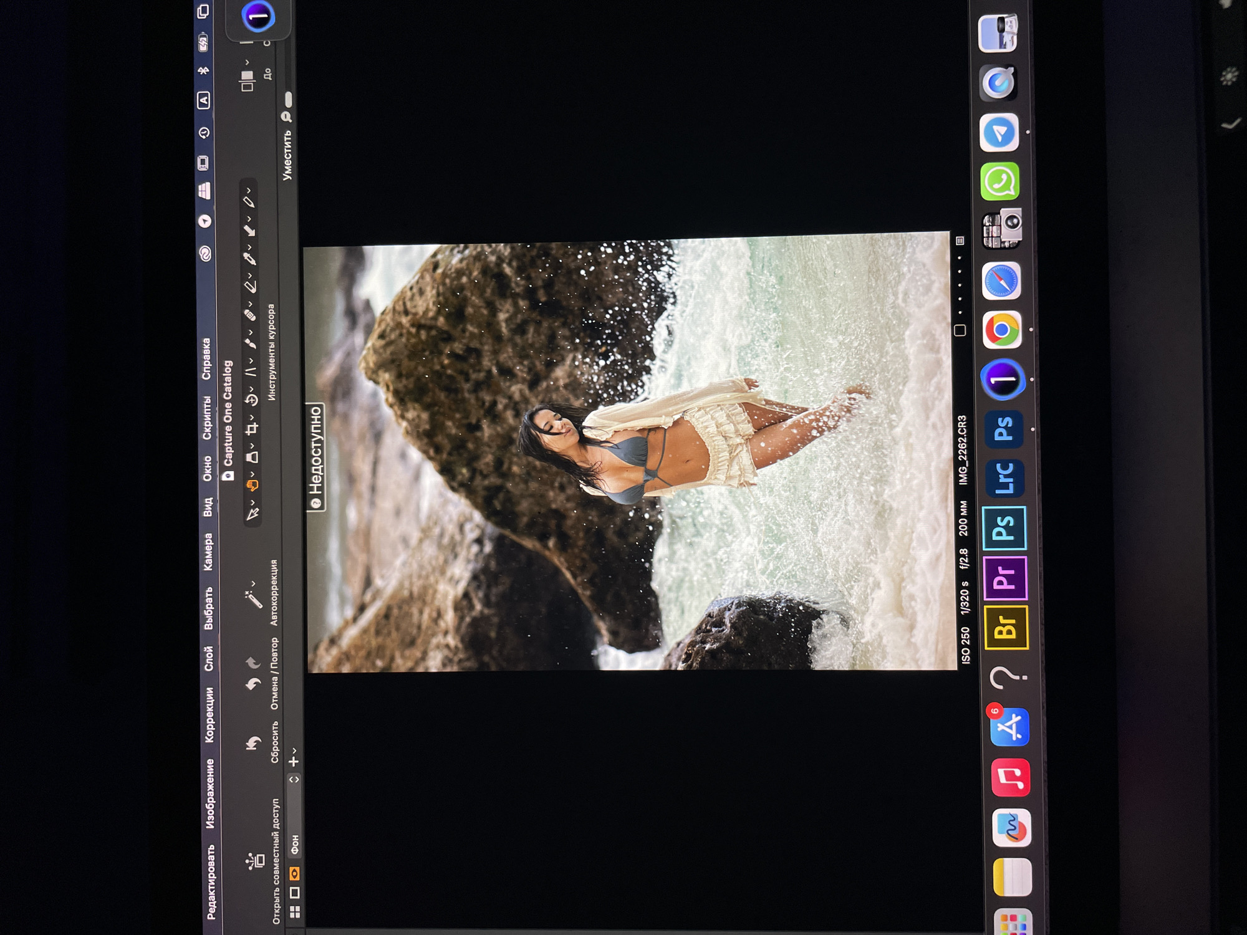The width and height of the screenshot is (1247, 935).
Task: Open Adobe Bridge from the Dock
Action: 1007,628
